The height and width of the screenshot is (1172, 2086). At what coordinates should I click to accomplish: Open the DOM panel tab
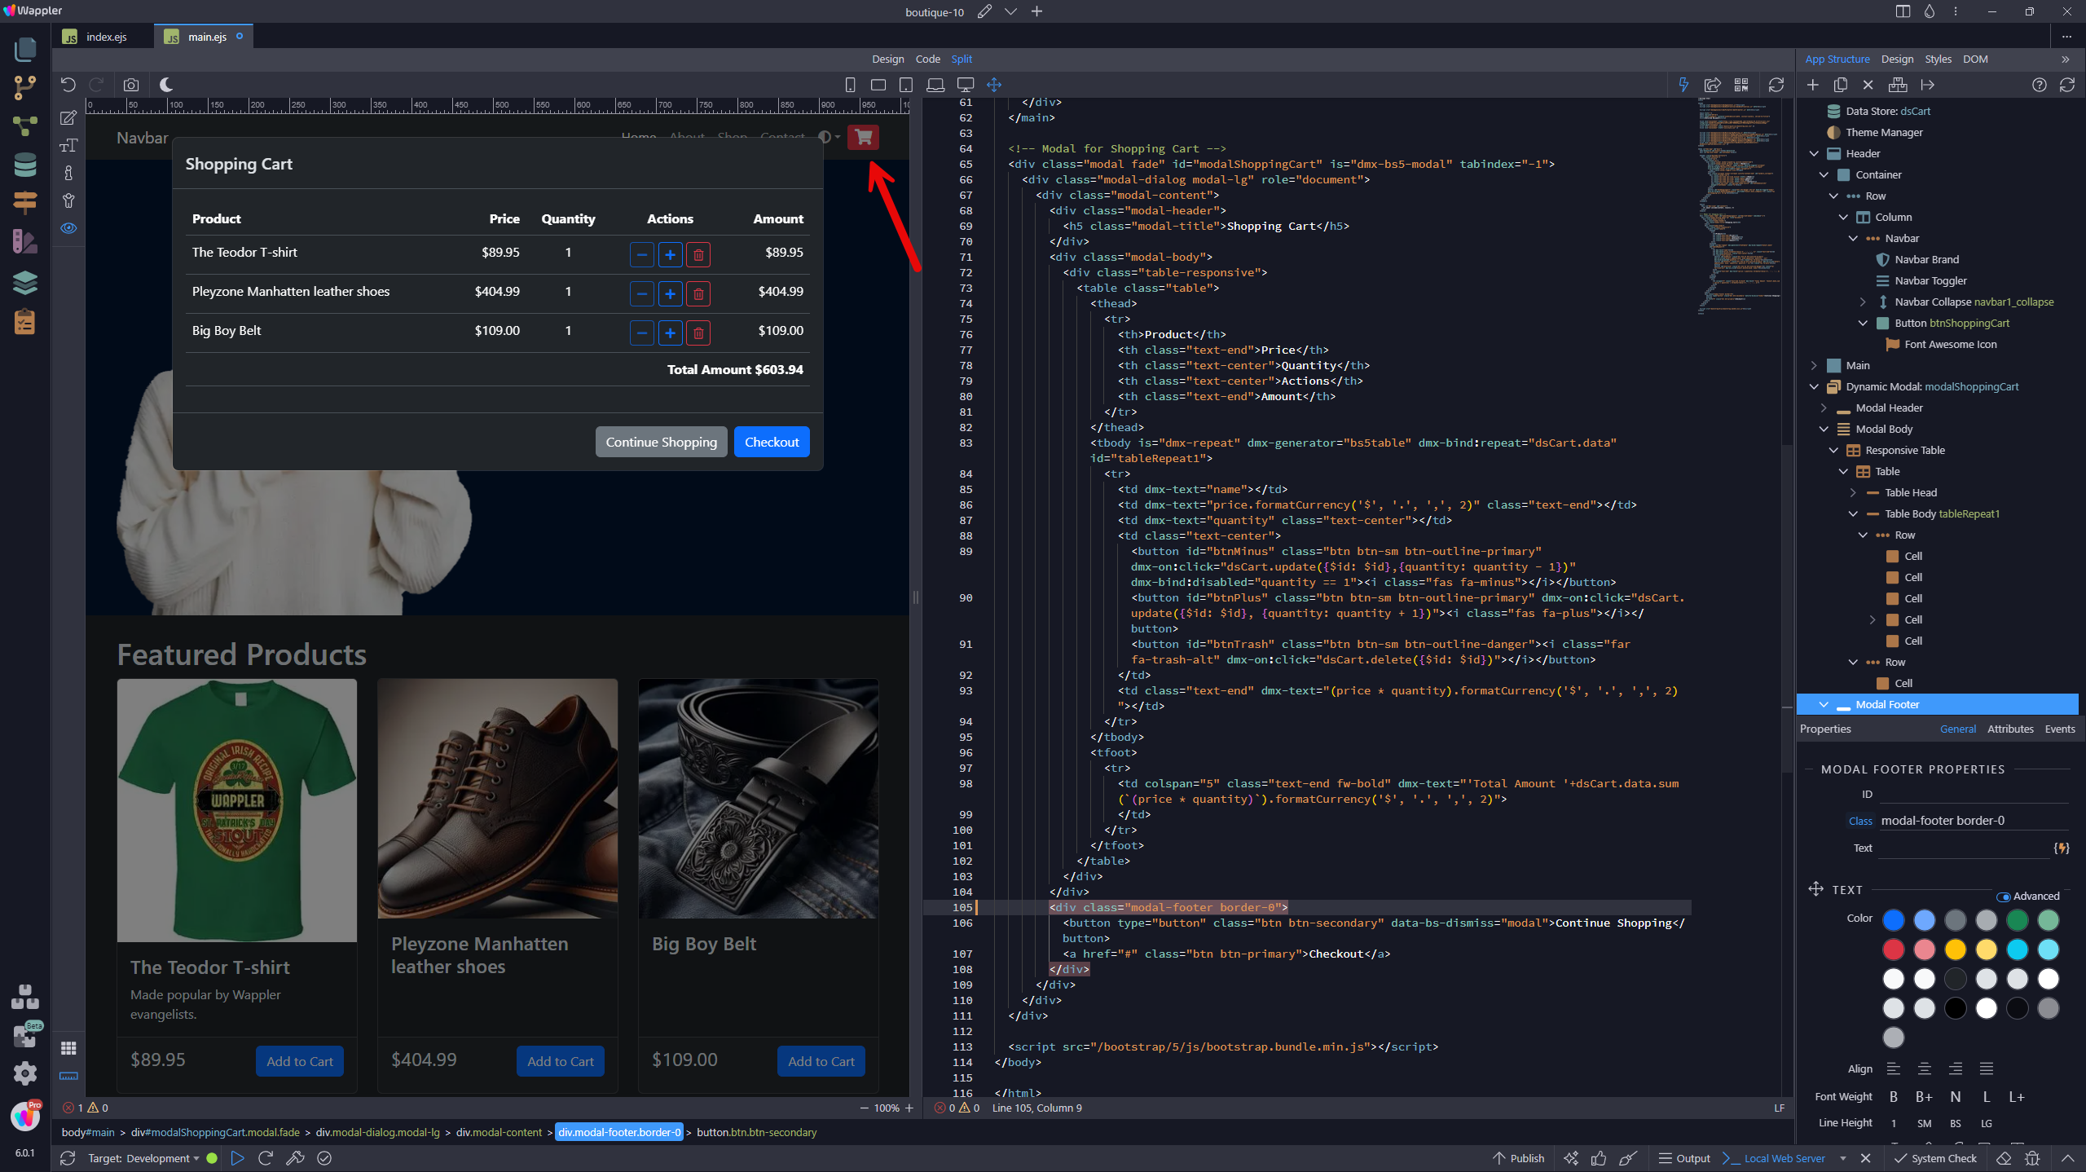(x=1975, y=59)
